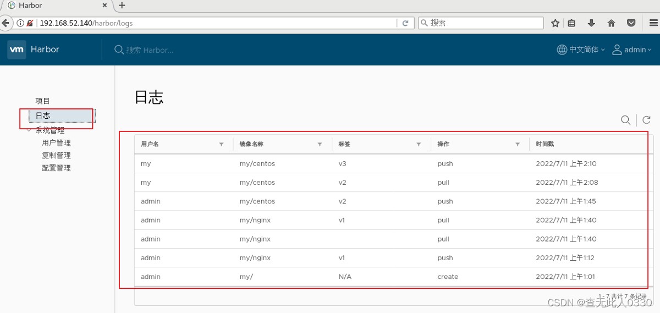Select 日志 in the sidebar
Viewport: 660px width, 313px height.
pyautogui.click(x=62, y=116)
